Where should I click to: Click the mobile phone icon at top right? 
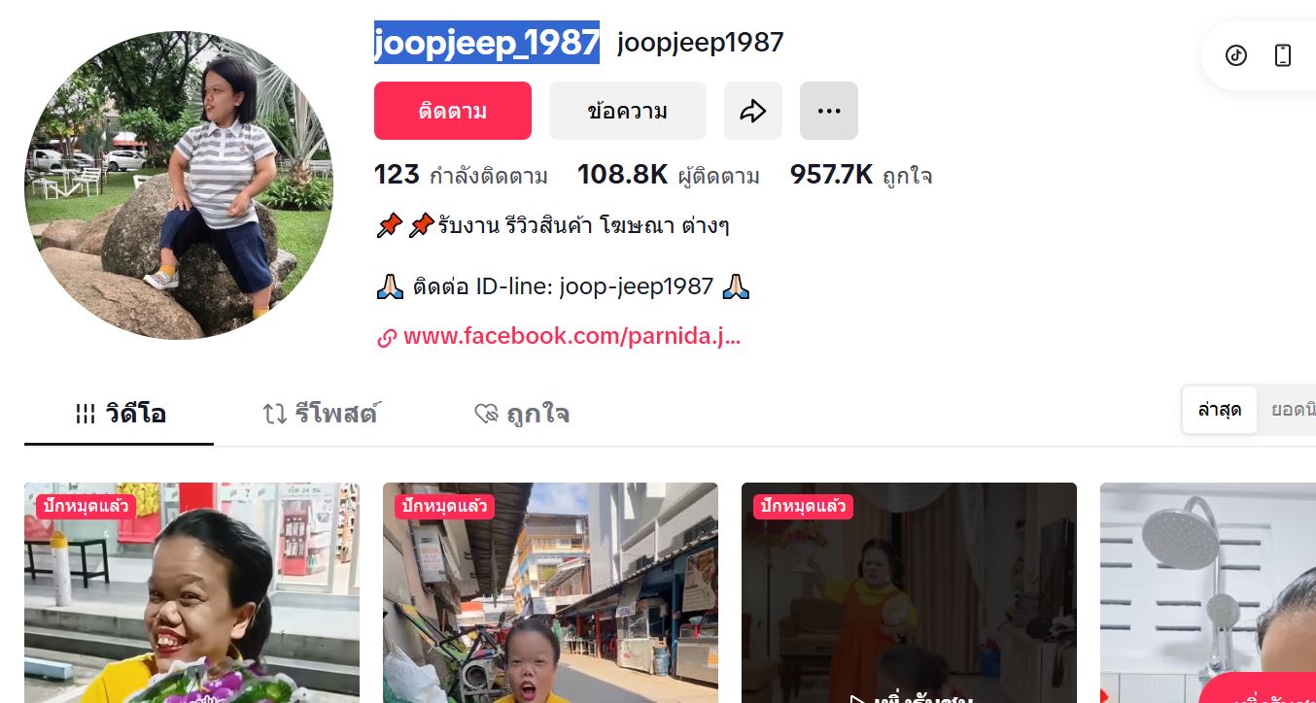pyautogui.click(x=1283, y=55)
